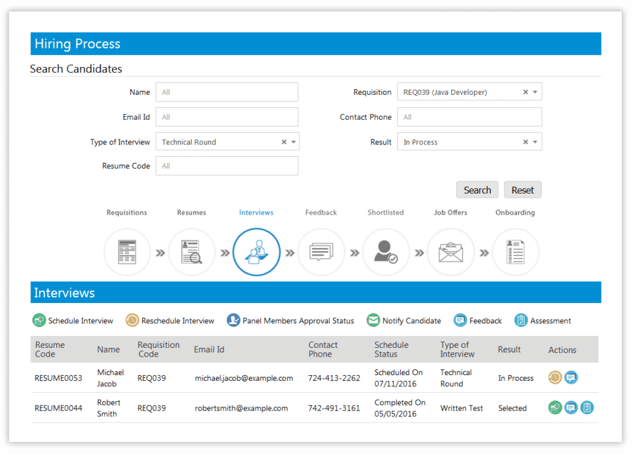Click reschedule icon for Michael Jacob row
Viewport: 632px width, 454px height.
point(555,378)
